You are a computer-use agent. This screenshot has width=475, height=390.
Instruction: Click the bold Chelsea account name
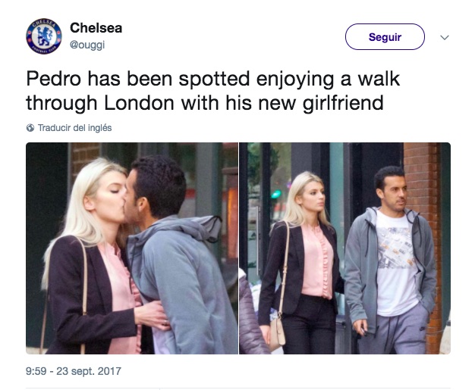pos(96,28)
